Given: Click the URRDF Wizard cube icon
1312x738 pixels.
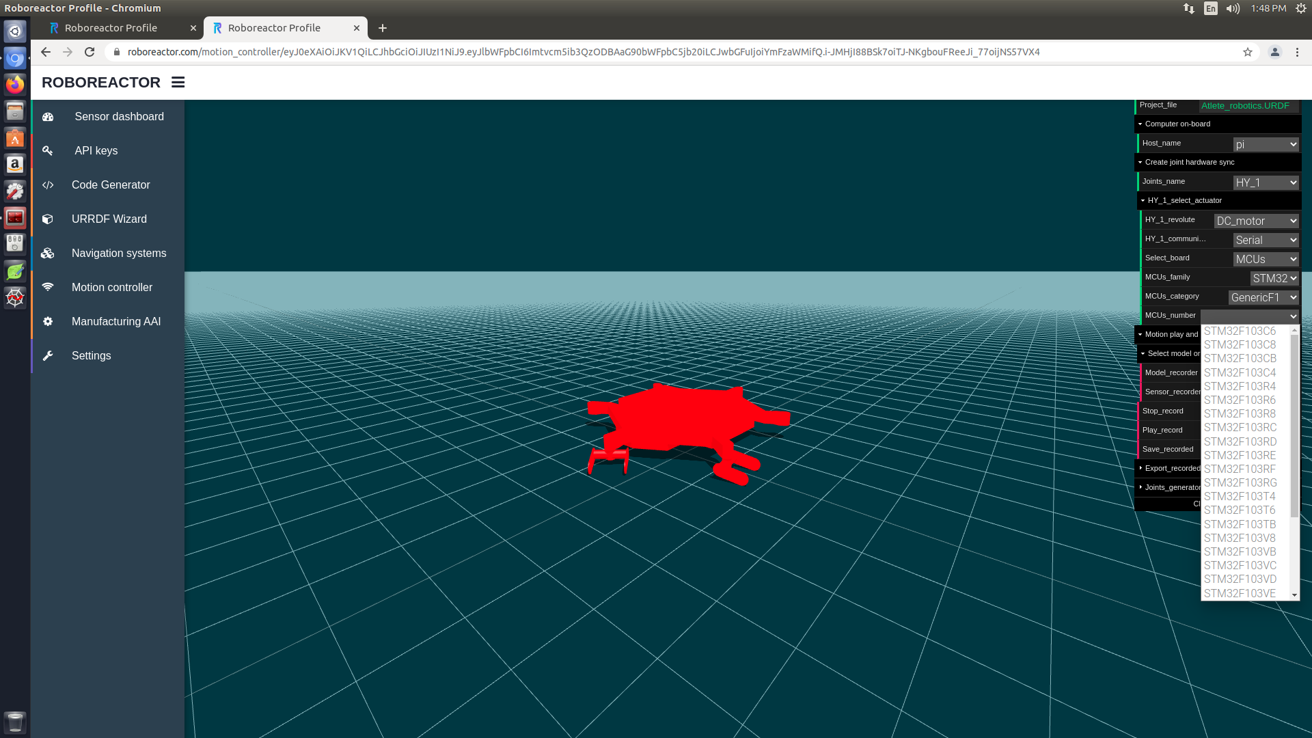Looking at the screenshot, I should coord(48,219).
